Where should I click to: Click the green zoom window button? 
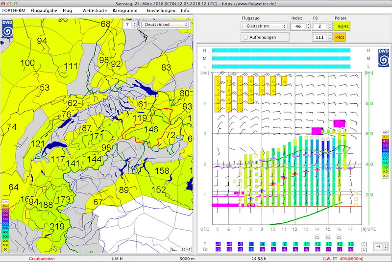tap(15, 3)
